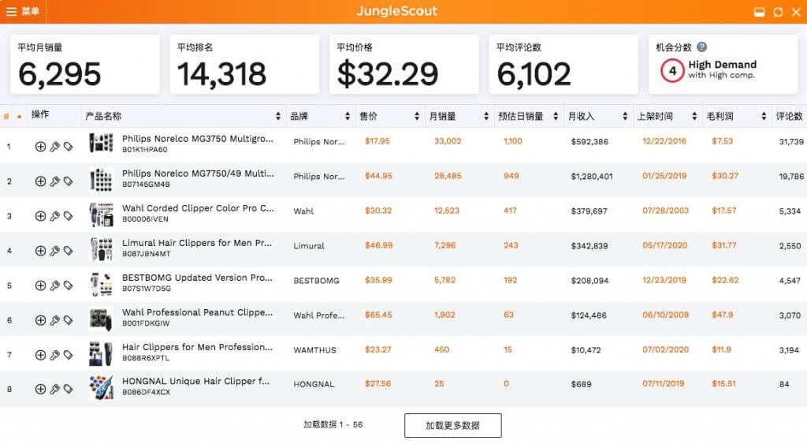Click the listing date 07/28/2003
Screen dimensions: 807x444
[x=665, y=211]
